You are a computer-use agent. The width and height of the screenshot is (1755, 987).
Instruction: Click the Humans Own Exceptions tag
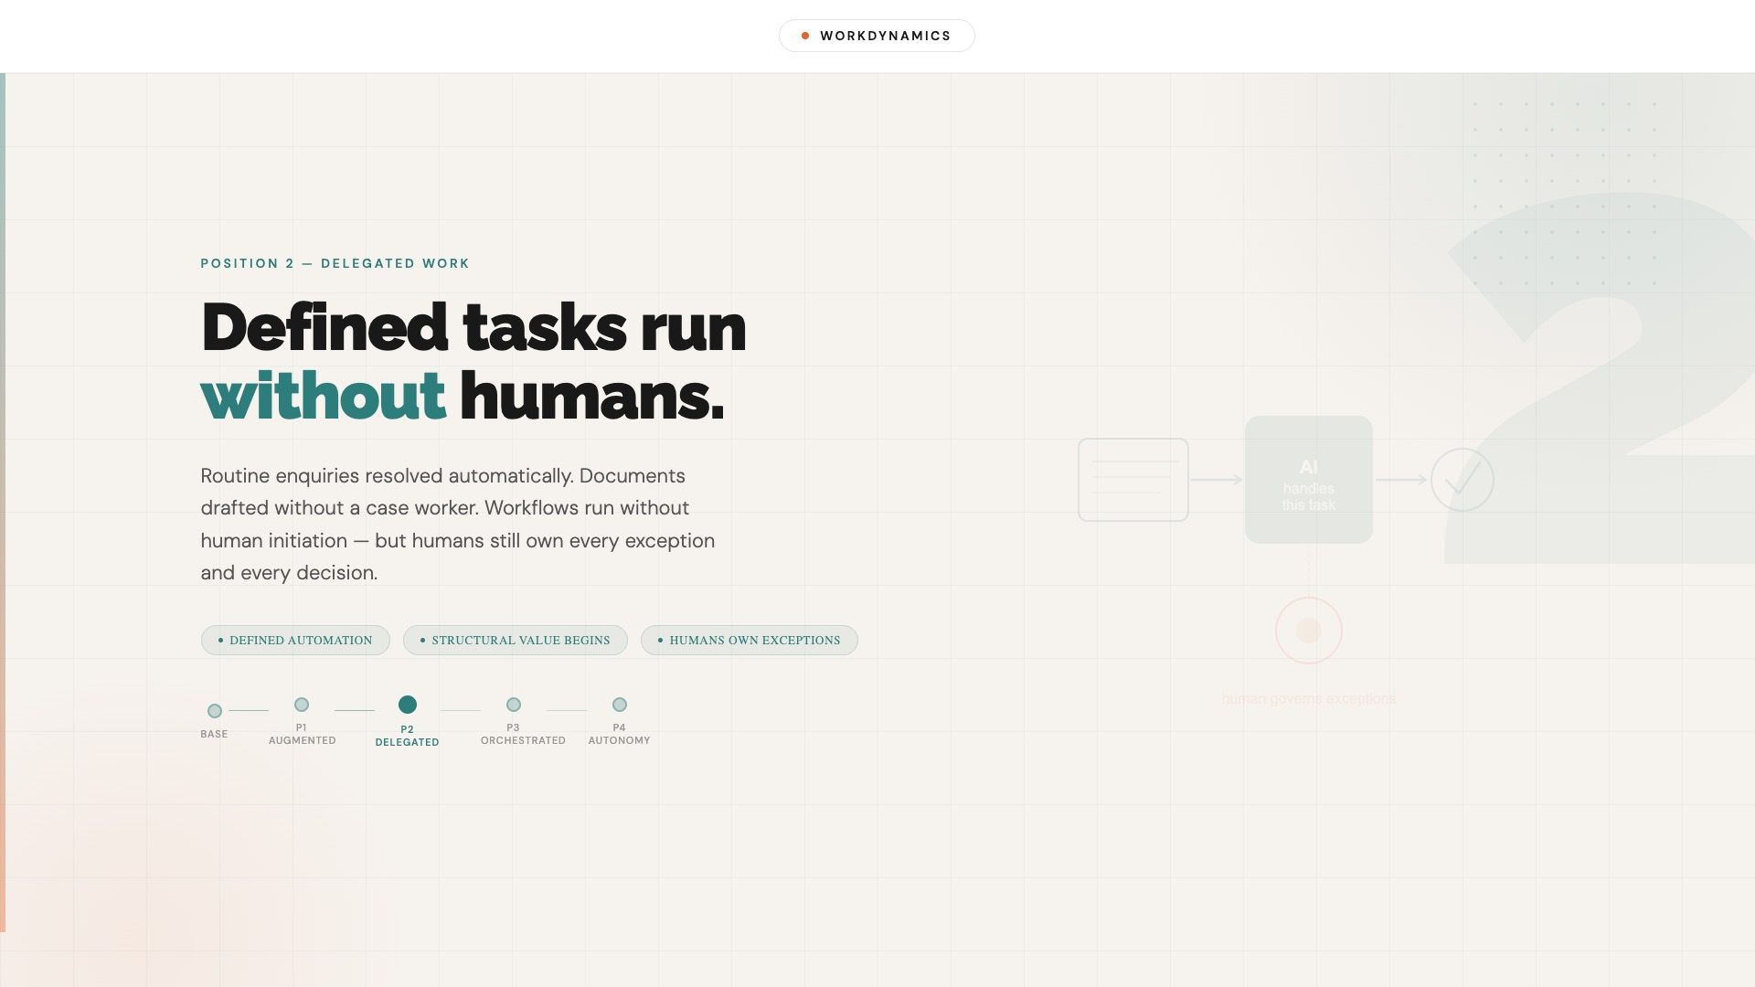(x=749, y=641)
